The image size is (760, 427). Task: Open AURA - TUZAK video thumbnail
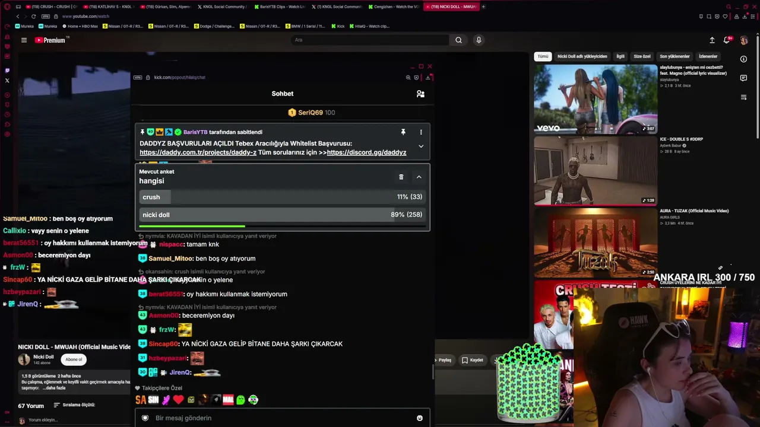596,243
